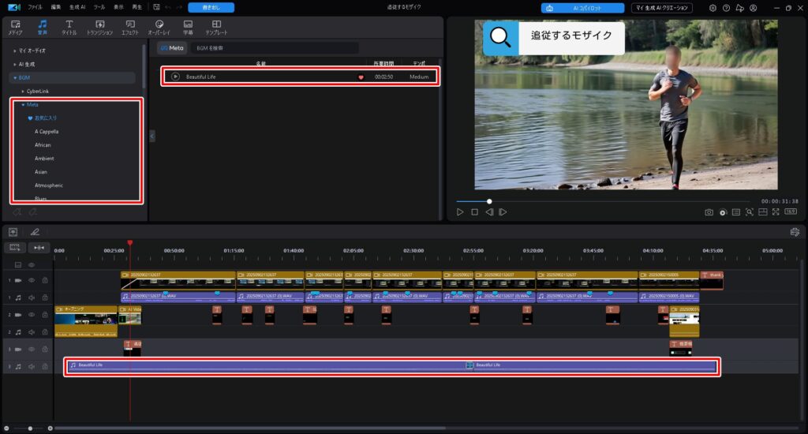Click the 書き出し export button
Image resolution: width=808 pixels, height=434 pixels.
(211, 8)
